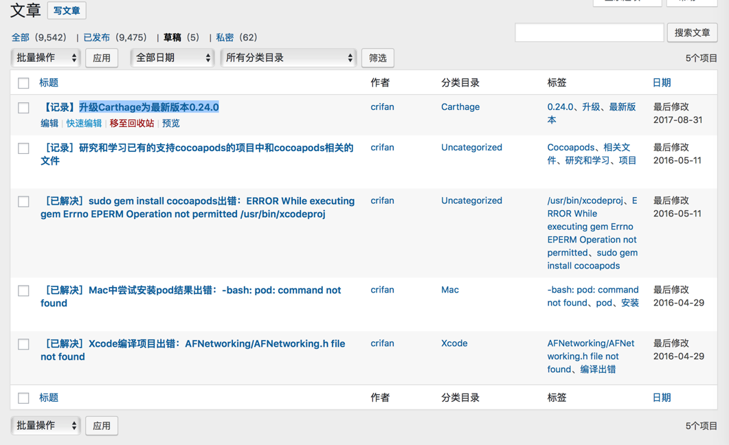Open 快速编辑 quick edit for Carthage post
The image size is (729, 445).
tap(84, 124)
